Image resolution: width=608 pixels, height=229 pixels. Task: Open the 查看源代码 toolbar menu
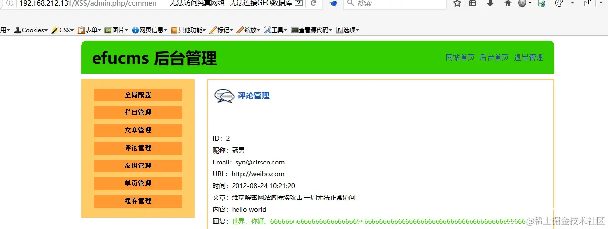click(311, 30)
